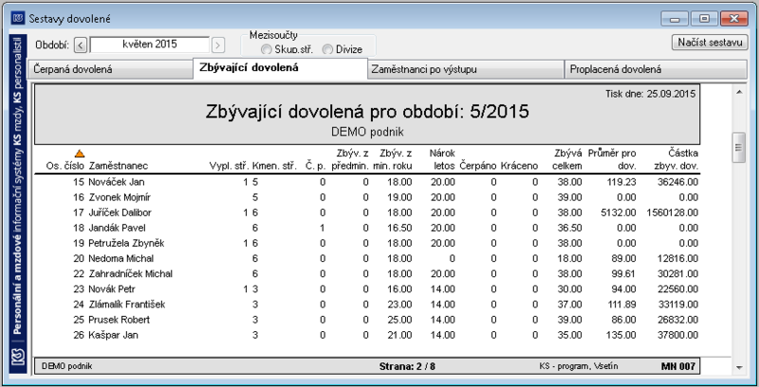Select the row for Zvonek Mojmír
Viewport: 759px width, 387px height.
point(367,197)
